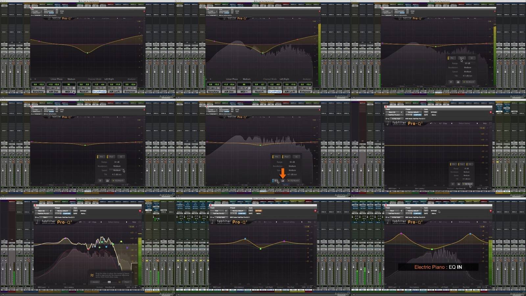This screenshot has height=296, width=526.
Task: Click COMPARE in the Electric Piano frame
Action: click(x=417, y=213)
